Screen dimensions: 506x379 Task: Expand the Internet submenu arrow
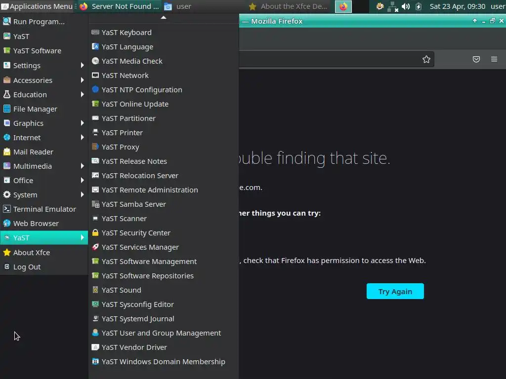(x=83, y=137)
